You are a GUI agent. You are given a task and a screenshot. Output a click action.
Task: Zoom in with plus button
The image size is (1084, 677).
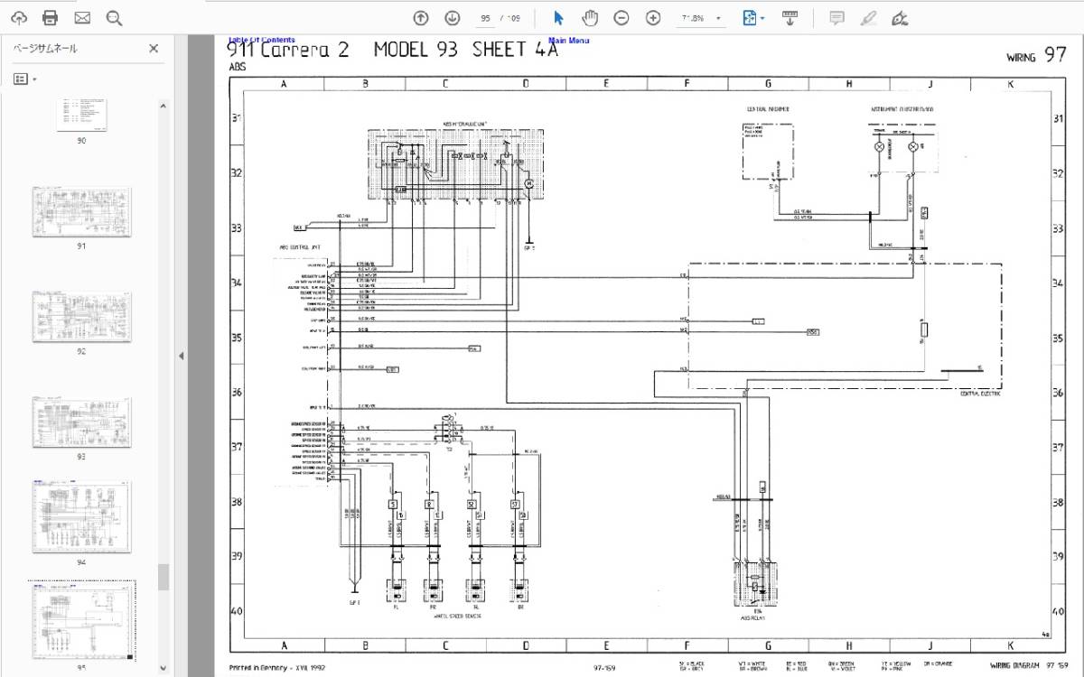[653, 18]
